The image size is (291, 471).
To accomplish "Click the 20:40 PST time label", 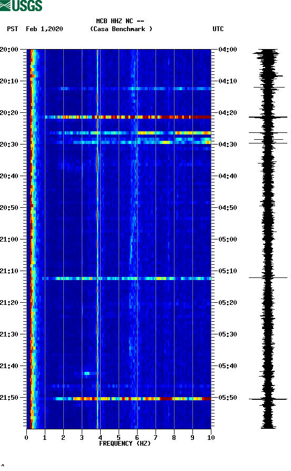I will (9, 176).
